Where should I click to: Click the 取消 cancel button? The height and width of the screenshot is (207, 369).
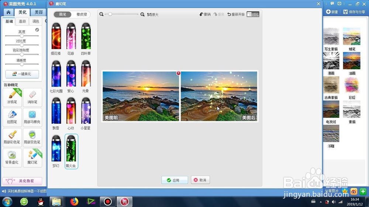click(x=200, y=180)
